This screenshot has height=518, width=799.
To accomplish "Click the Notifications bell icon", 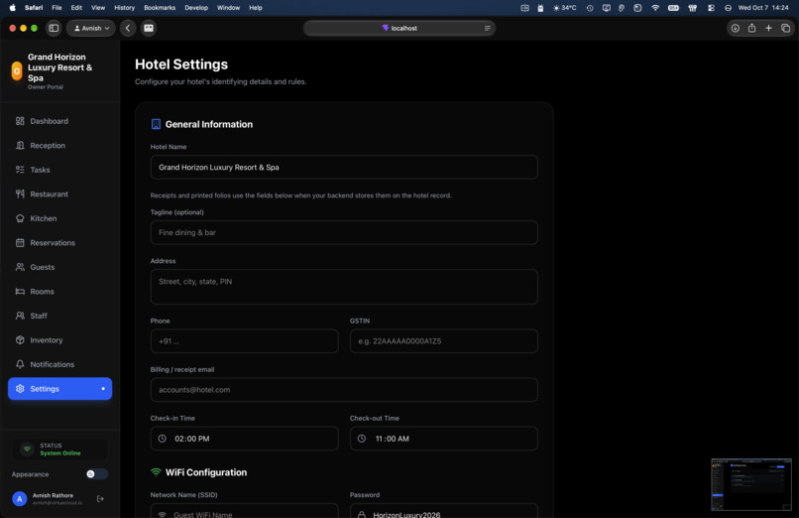I will point(20,364).
